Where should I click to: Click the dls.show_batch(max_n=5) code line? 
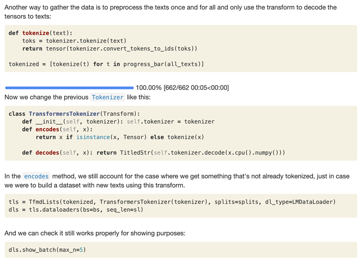coord(47,249)
